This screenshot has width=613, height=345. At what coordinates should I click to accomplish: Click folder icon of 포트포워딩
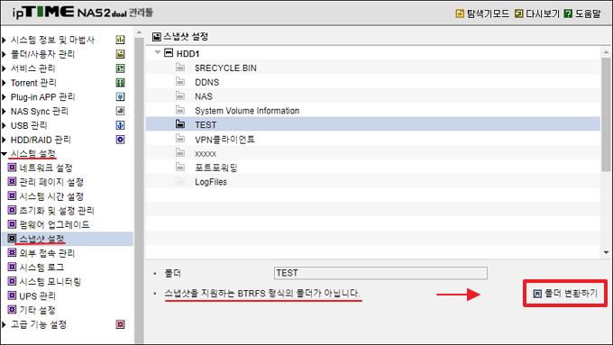pyautogui.click(x=180, y=167)
